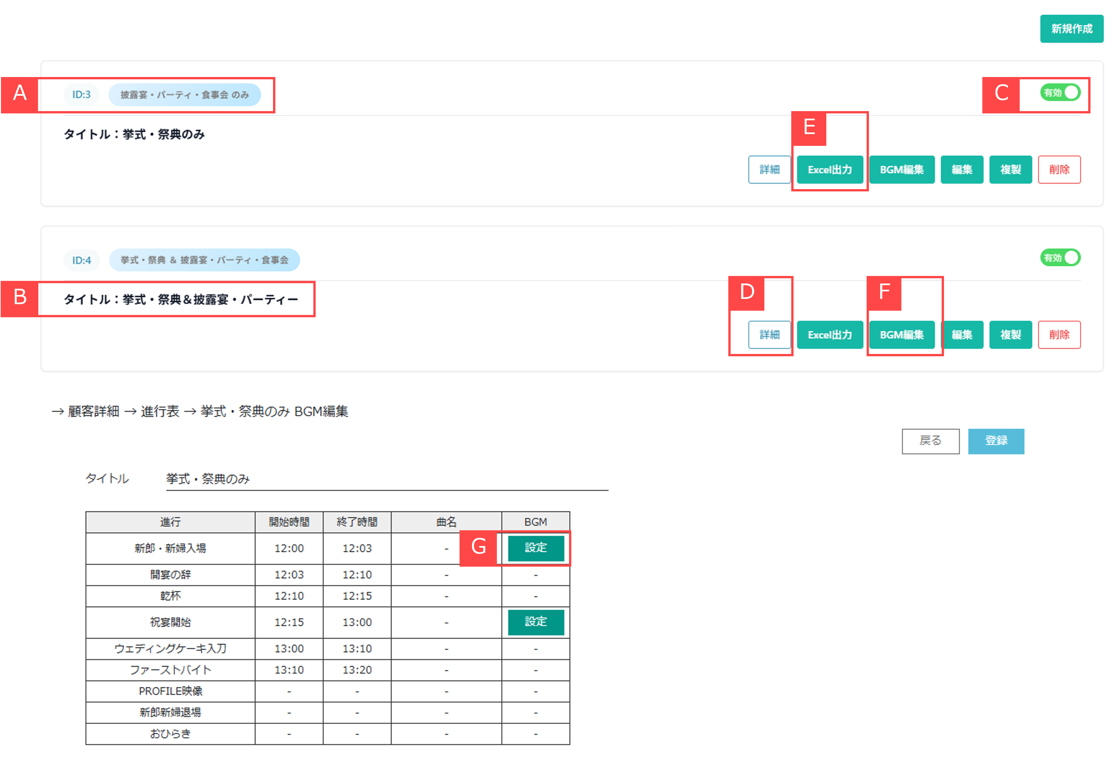Set BGM for 新郎・新婦入場 via 設定
Screen dimensions: 1120x762
click(536, 548)
